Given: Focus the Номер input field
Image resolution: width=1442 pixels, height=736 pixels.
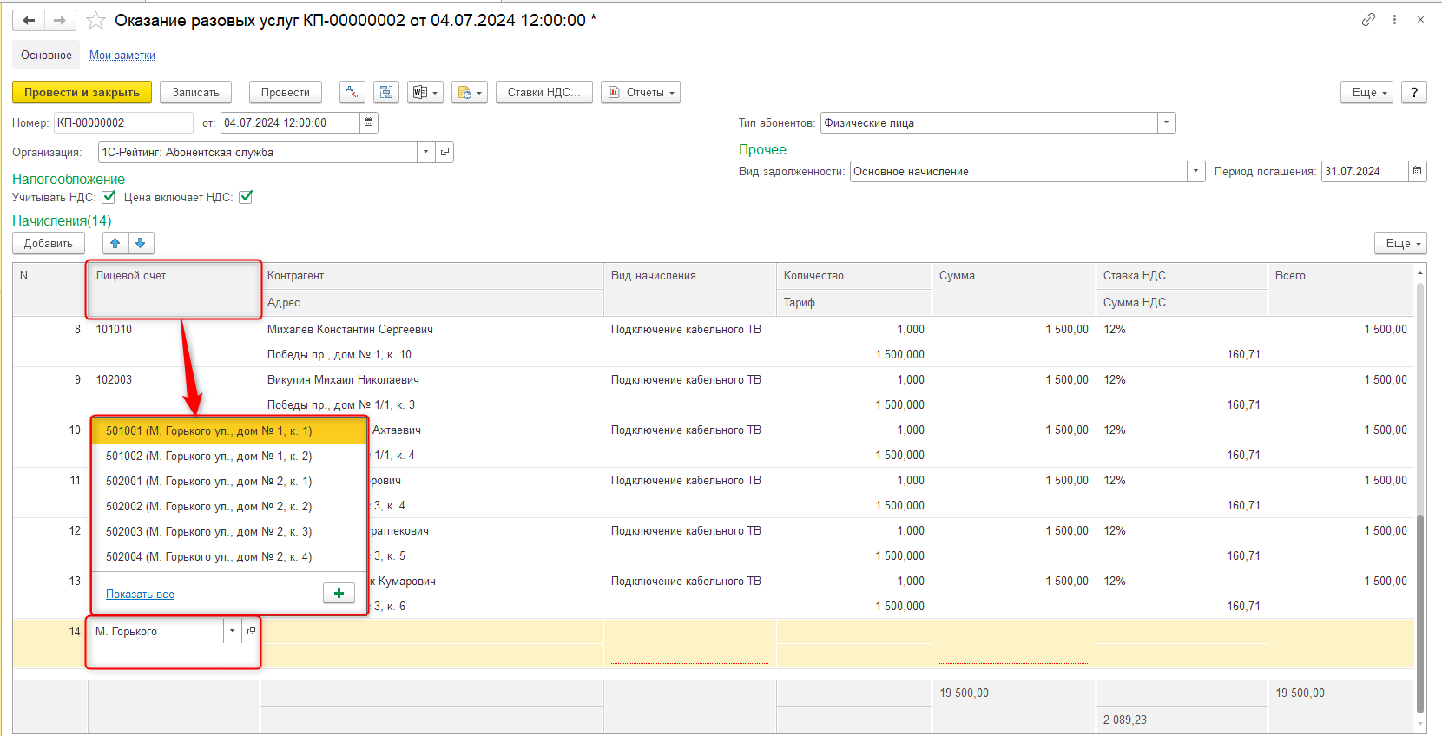Looking at the screenshot, I should pos(123,122).
